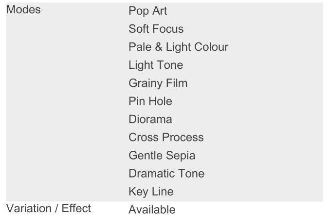
Task: Click the Modes row label
Action: point(23,9)
